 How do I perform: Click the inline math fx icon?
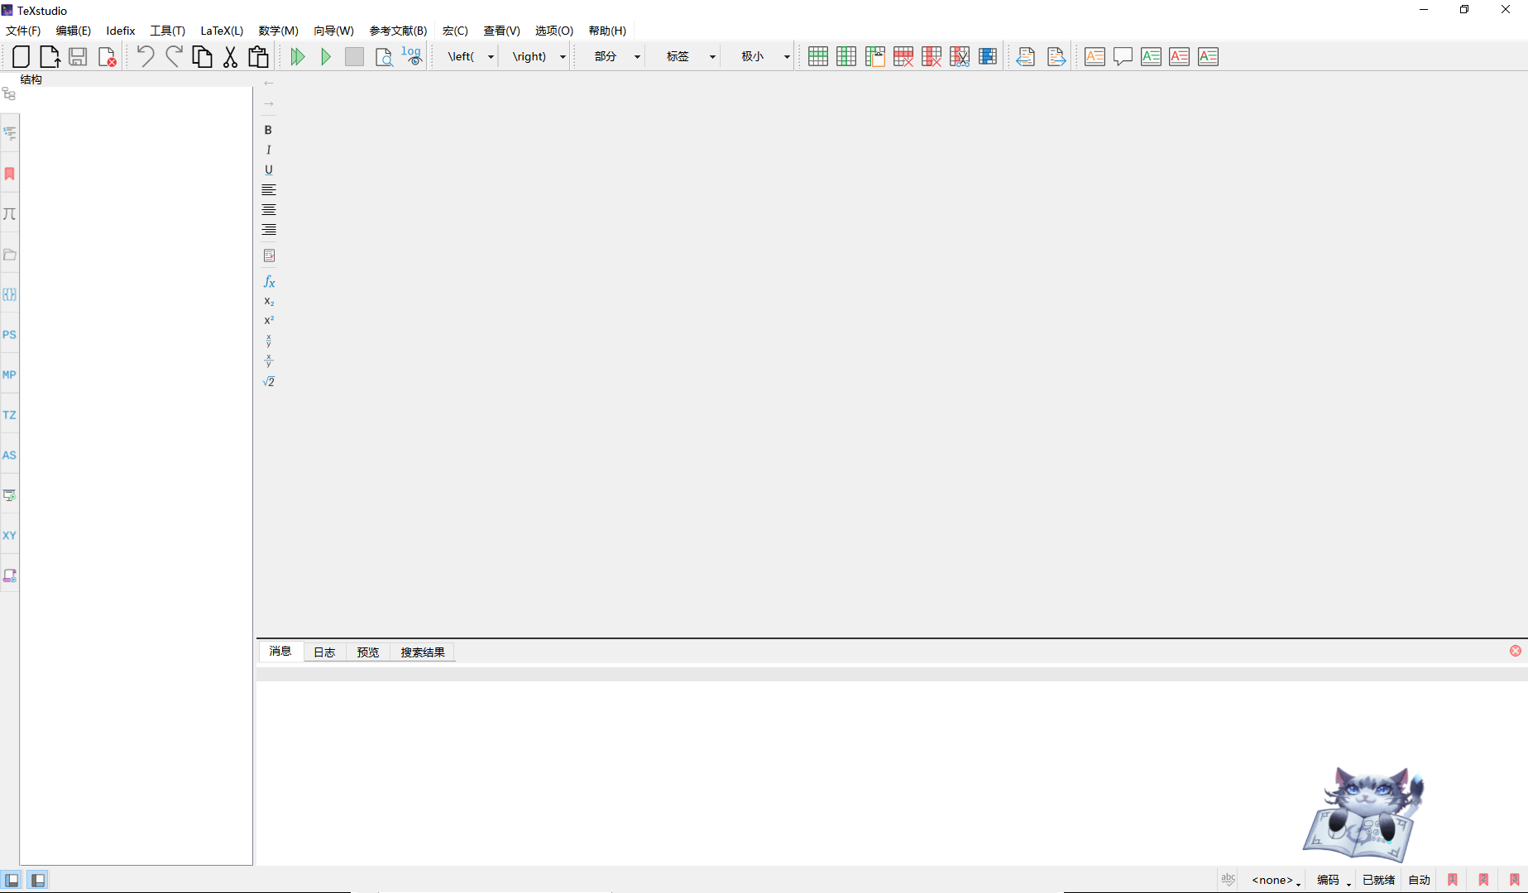tap(269, 282)
